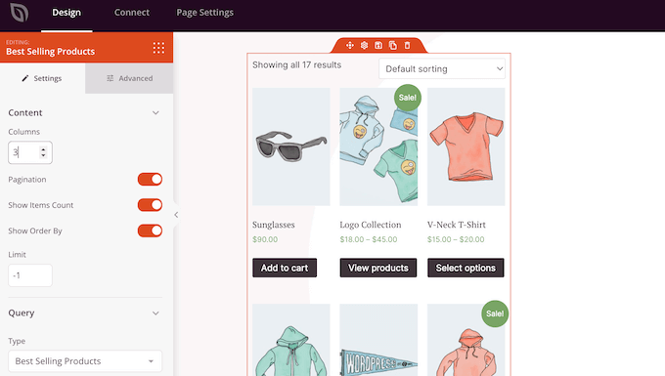Delete the products block trash icon
Viewport: 665px width, 376px height.
407,45
